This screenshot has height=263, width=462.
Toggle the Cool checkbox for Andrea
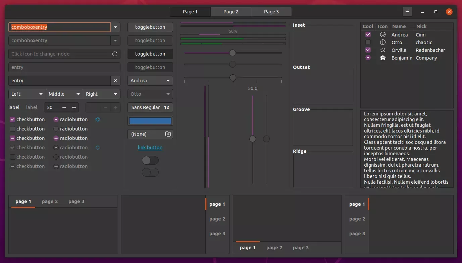[x=368, y=35]
